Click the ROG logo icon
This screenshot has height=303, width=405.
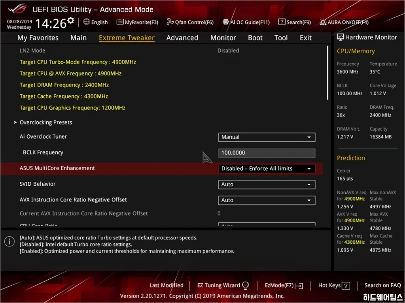17,9
